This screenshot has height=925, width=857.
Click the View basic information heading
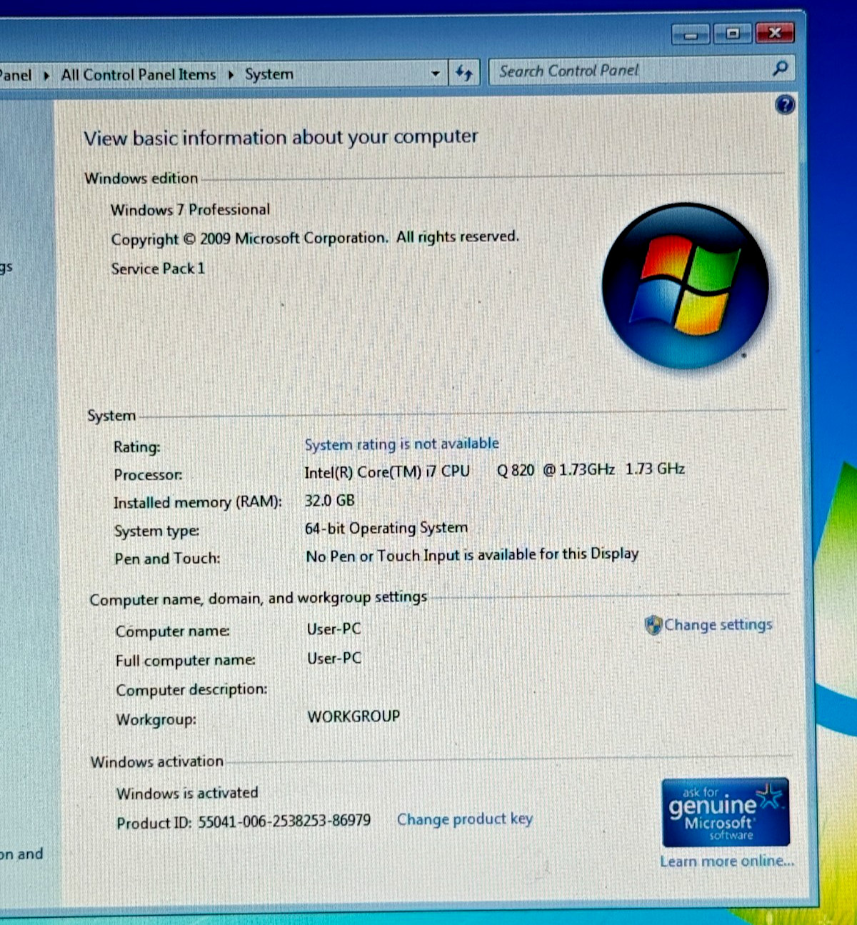click(281, 137)
